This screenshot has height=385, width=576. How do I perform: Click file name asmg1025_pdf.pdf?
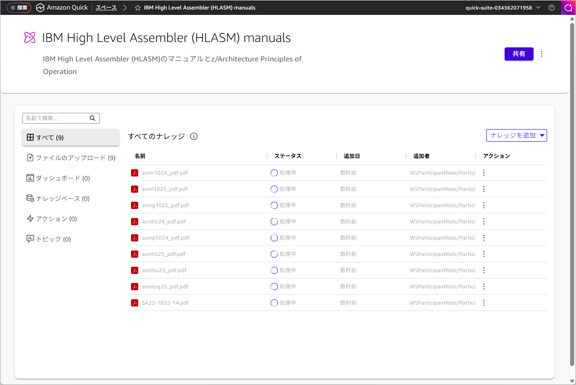[x=165, y=205]
